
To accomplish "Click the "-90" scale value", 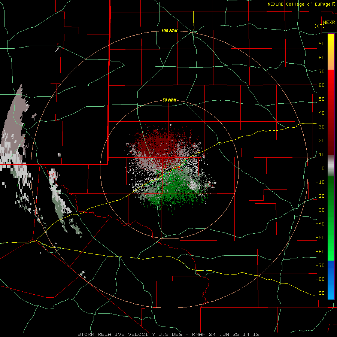I will pyautogui.click(x=320, y=293).
